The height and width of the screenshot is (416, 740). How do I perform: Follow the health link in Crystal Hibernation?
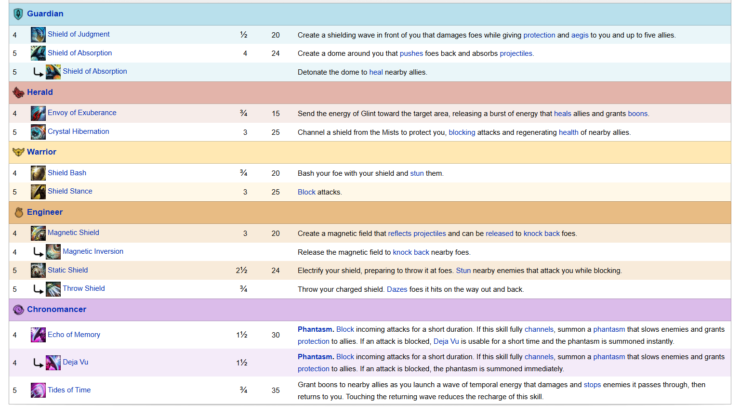coord(568,132)
